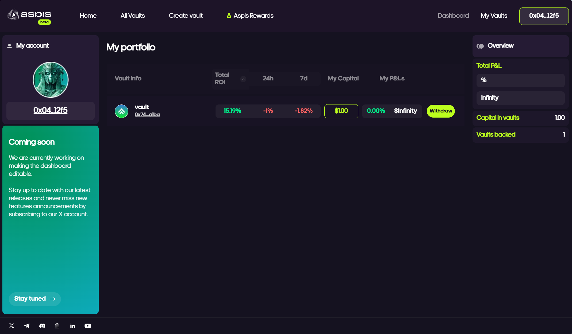Open the Create vault menu item
This screenshot has width=572, height=334.
(186, 15)
